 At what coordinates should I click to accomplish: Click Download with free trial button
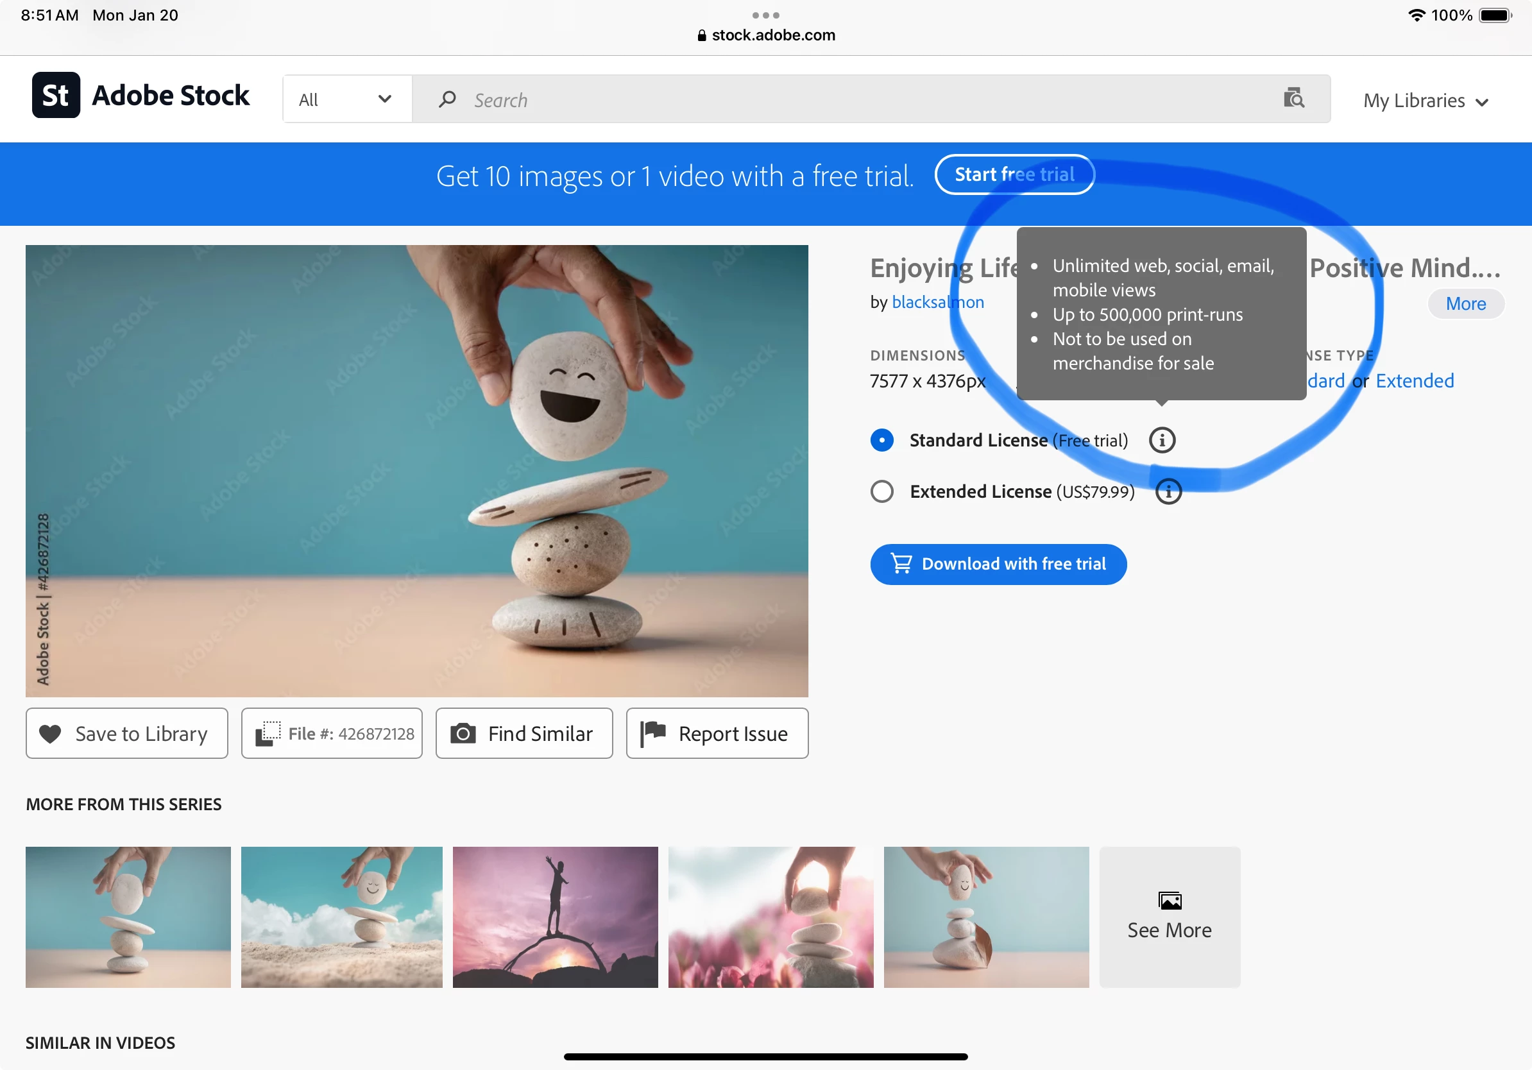point(998,565)
